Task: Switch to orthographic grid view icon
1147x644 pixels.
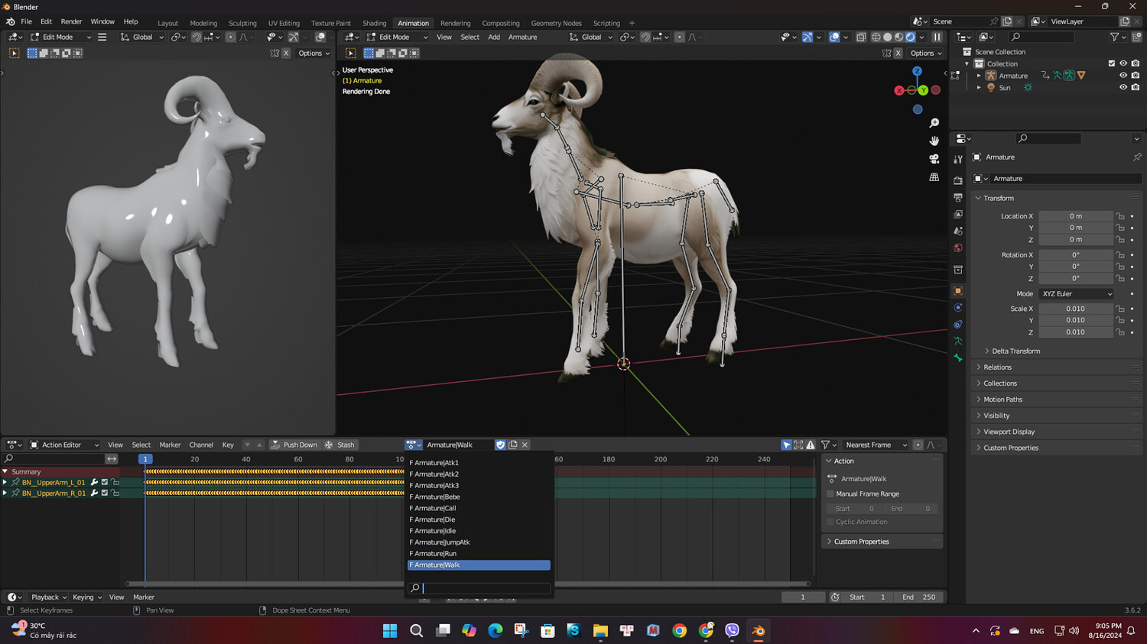Action: tap(934, 177)
